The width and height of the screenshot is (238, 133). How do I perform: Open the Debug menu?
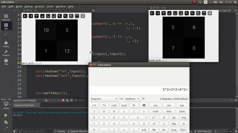(x=28, y=7)
